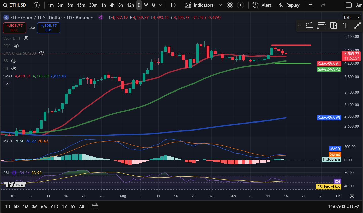The image size is (363, 213).
Task: Collapse the indicator legend with the chevron
Action: pyautogui.click(x=8, y=84)
